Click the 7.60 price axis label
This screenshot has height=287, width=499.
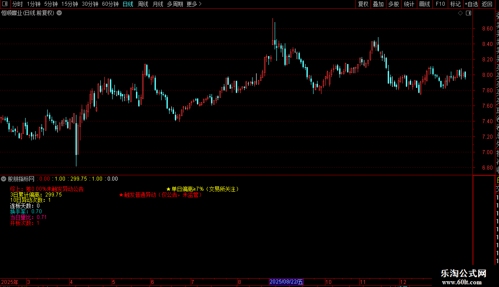(x=487, y=106)
